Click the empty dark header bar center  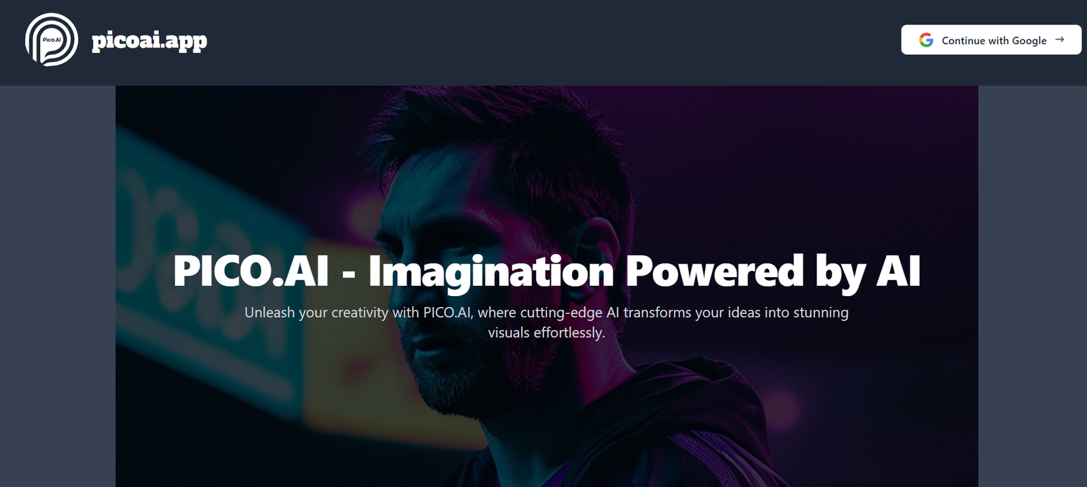pyautogui.click(x=543, y=42)
